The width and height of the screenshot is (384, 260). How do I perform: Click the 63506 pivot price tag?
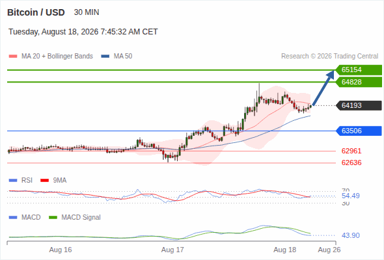coord(359,131)
